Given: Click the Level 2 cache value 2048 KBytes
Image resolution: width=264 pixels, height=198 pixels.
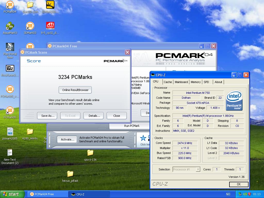Looking at the screenshot, I should tap(231, 153).
